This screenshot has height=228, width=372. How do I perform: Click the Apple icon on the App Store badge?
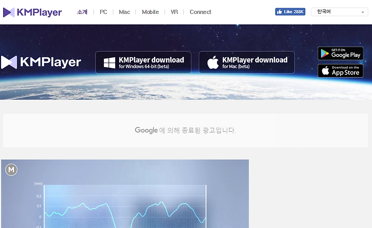[x=326, y=70]
